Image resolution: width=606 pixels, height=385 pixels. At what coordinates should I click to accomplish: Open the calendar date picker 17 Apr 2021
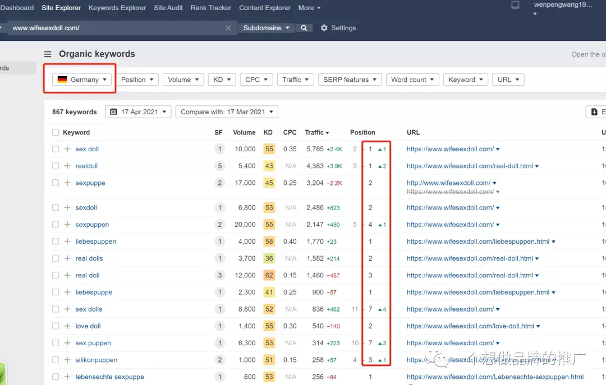pos(138,112)
